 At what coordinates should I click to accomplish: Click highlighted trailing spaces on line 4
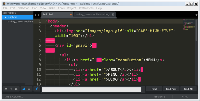pyautogui.click(x=50, y=41)
